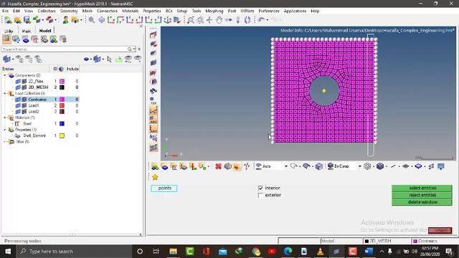The image size is (459, 258).
Task: Open the Geometry menu
Action: click(69, 11)
